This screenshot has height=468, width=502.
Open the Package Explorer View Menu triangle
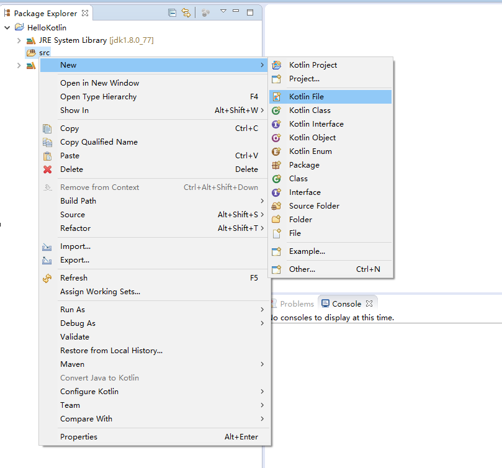tap(223, 11)
